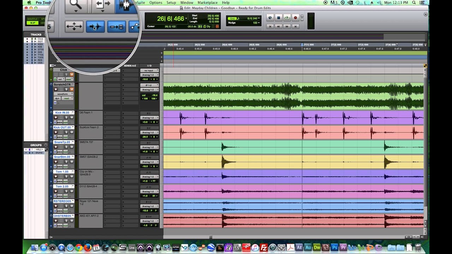
Task: Toggle the Grid indicator in the counter panel
Action: [232, 18]
